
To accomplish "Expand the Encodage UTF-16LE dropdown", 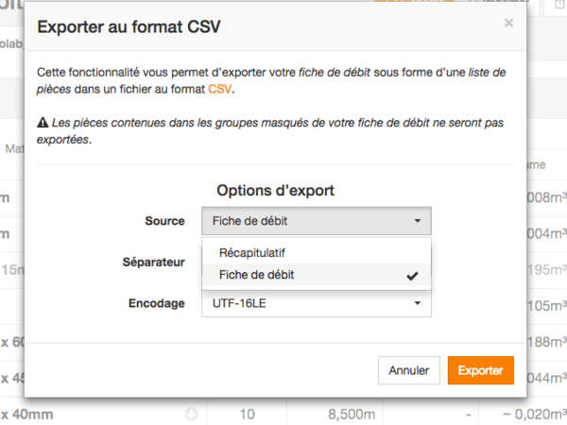I will click(316, 303).
